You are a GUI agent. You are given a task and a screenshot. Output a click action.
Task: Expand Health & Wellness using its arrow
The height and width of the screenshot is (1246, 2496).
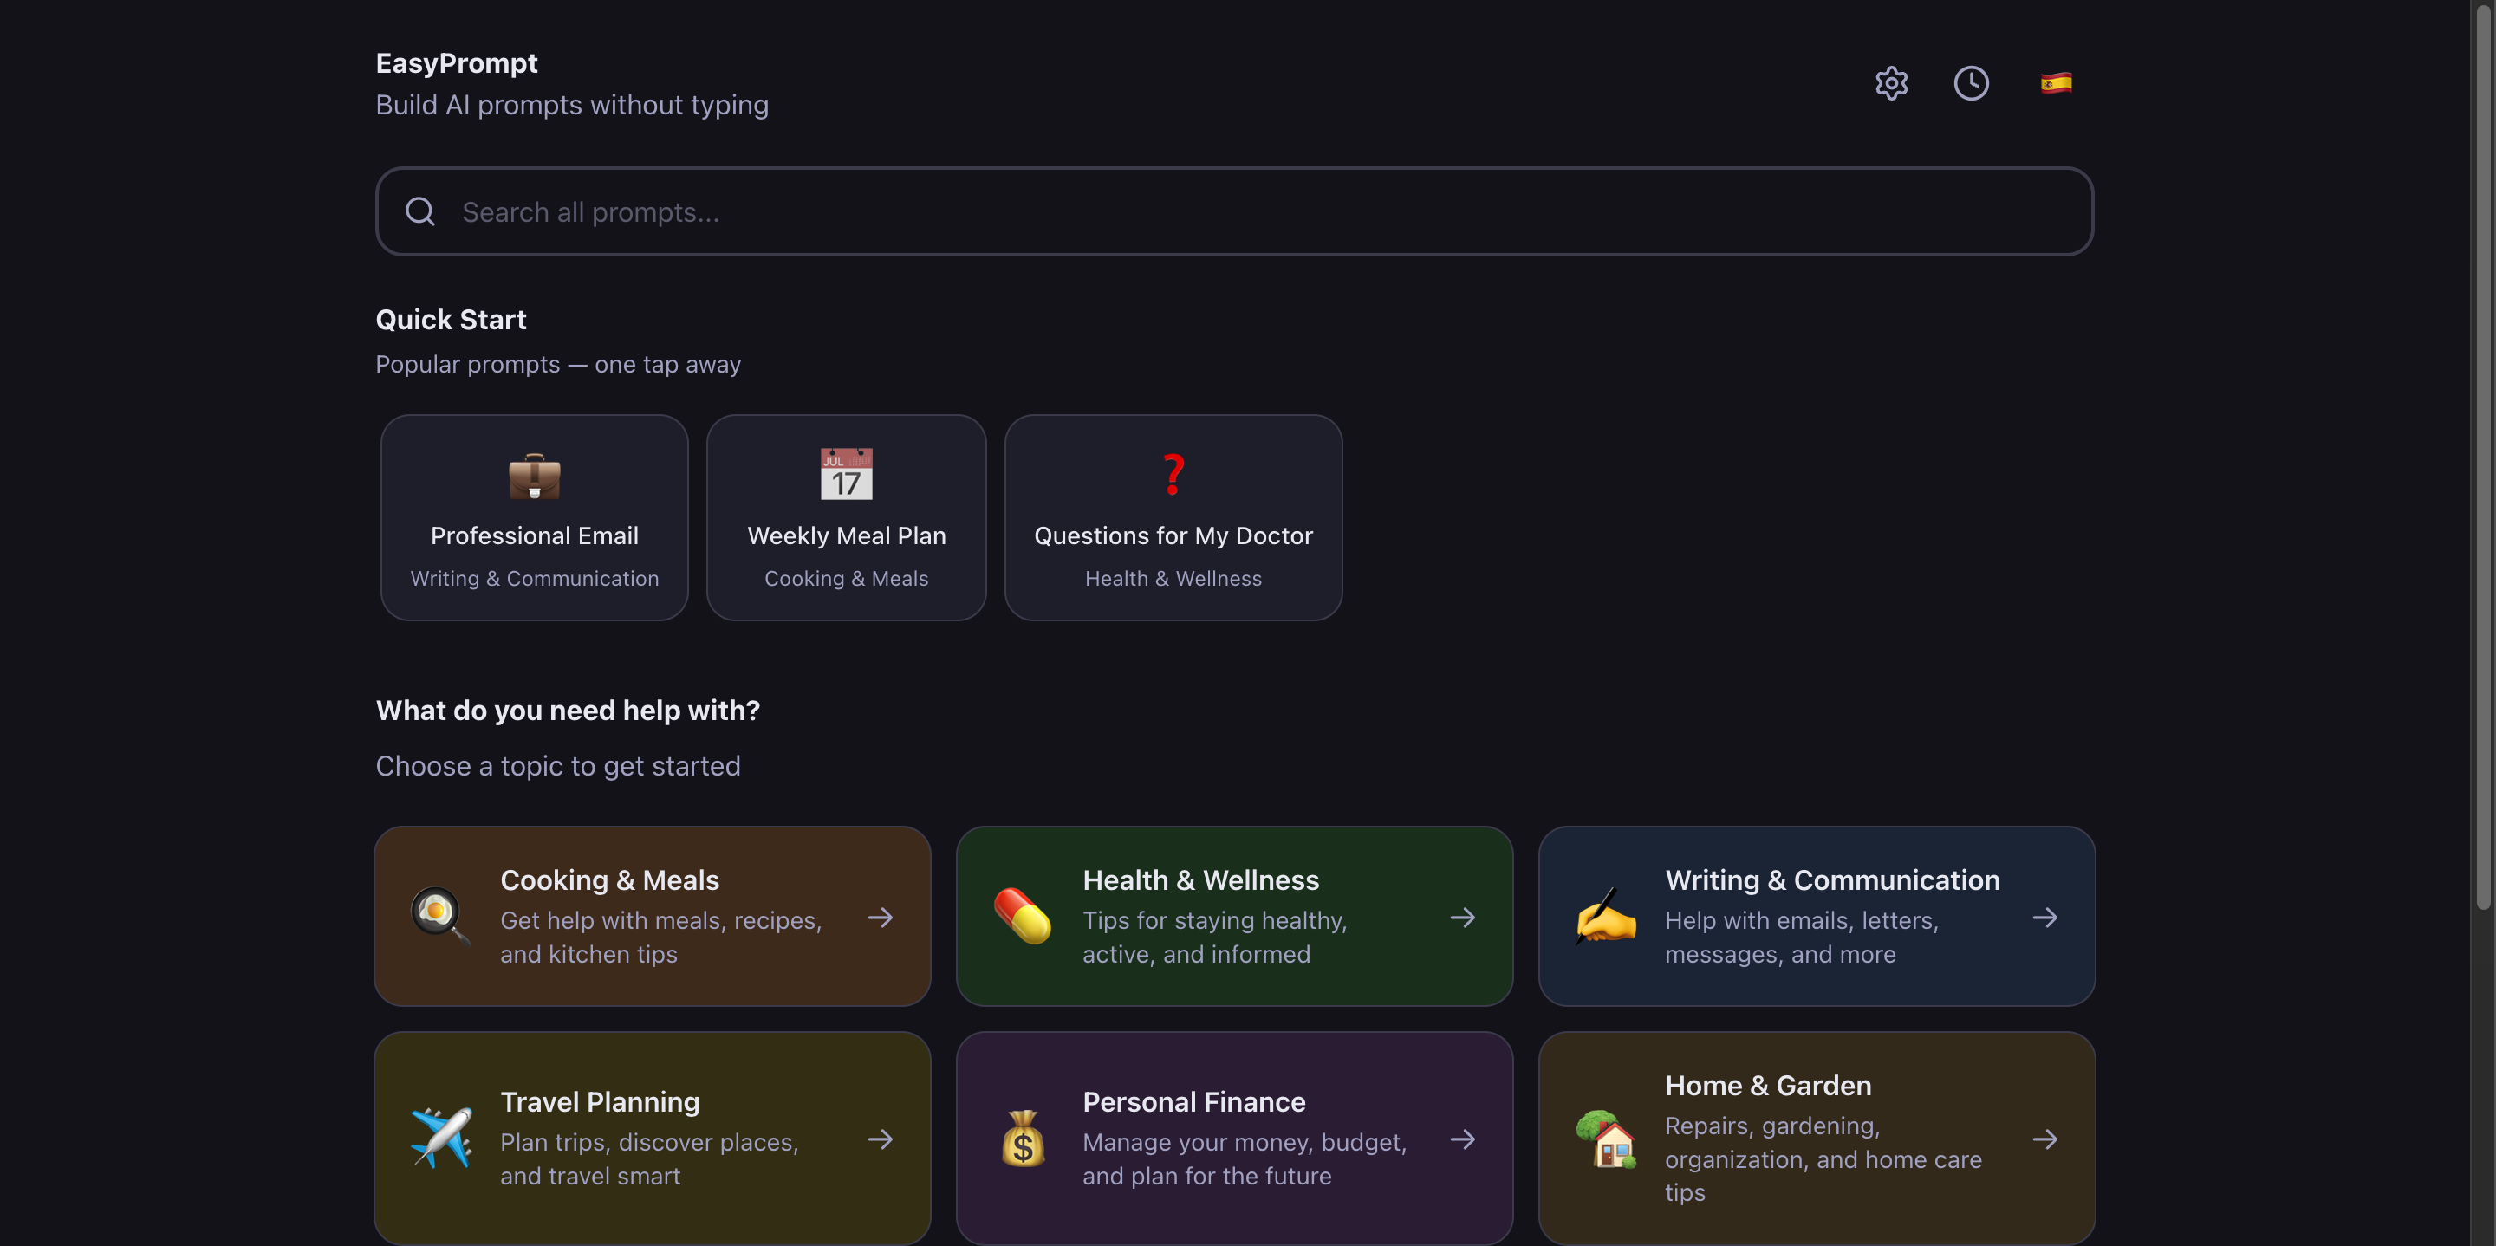click(x=1462, y=917)
